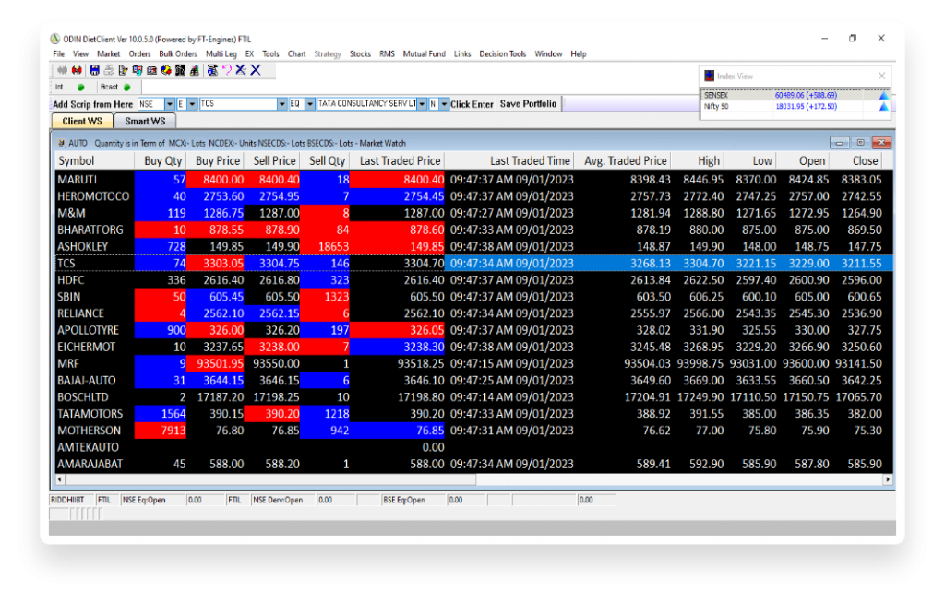Expand the TATA CONSULTANCY SERV LT dropdown
The height and width of the screenshot is (602, 945).
pos(422,104)
